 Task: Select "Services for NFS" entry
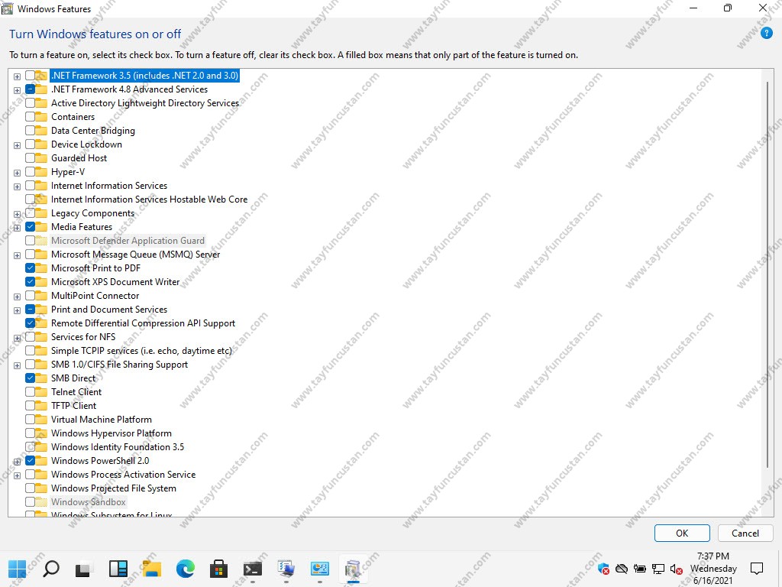point(82,337)
